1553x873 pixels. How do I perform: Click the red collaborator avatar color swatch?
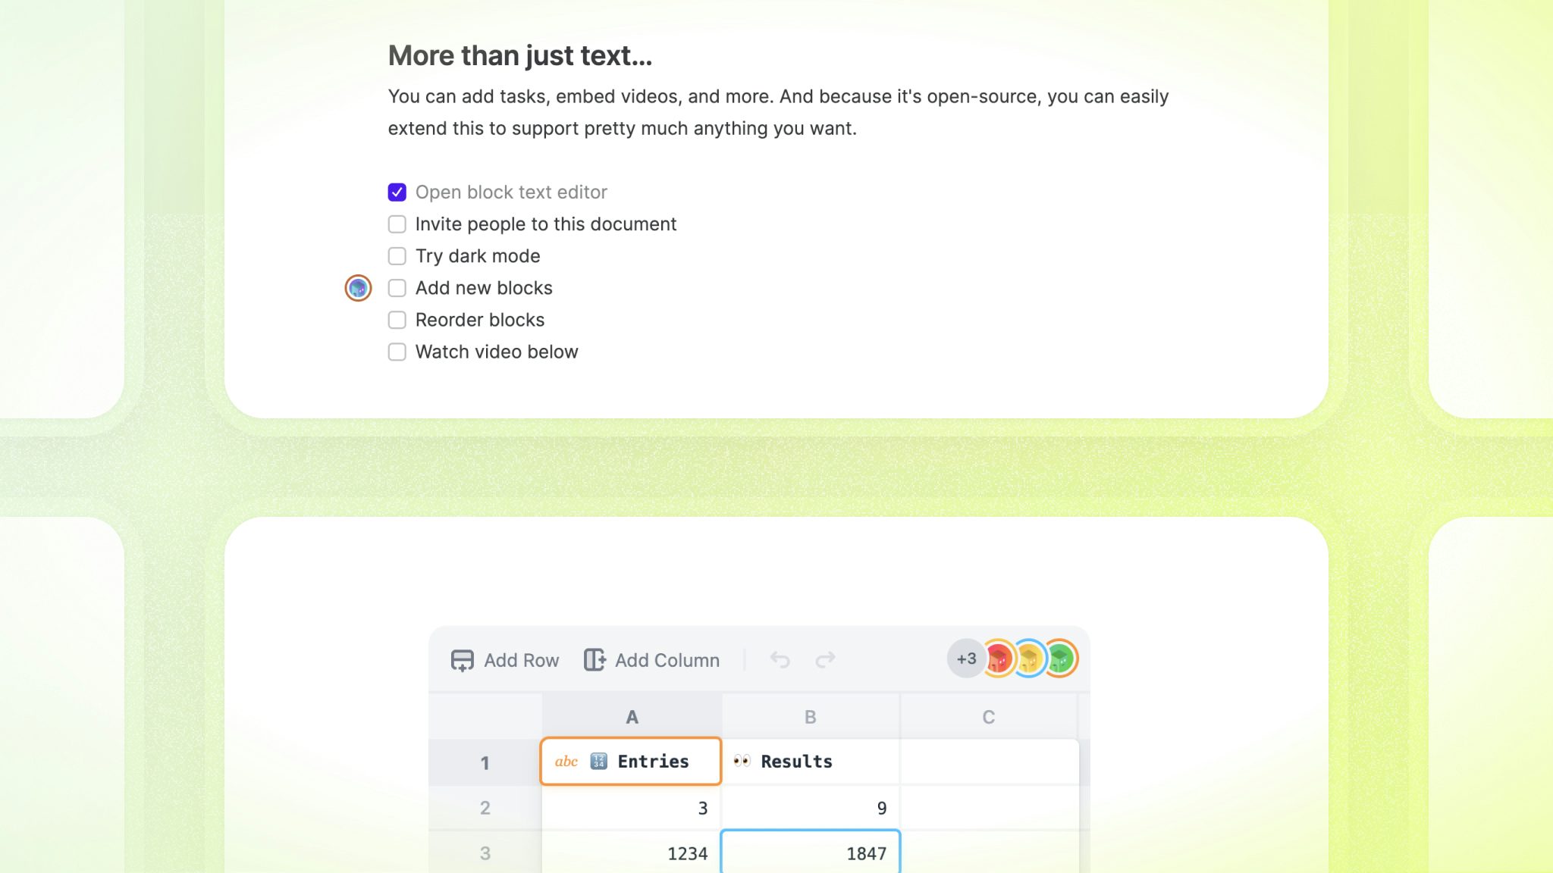pos(999,658)
